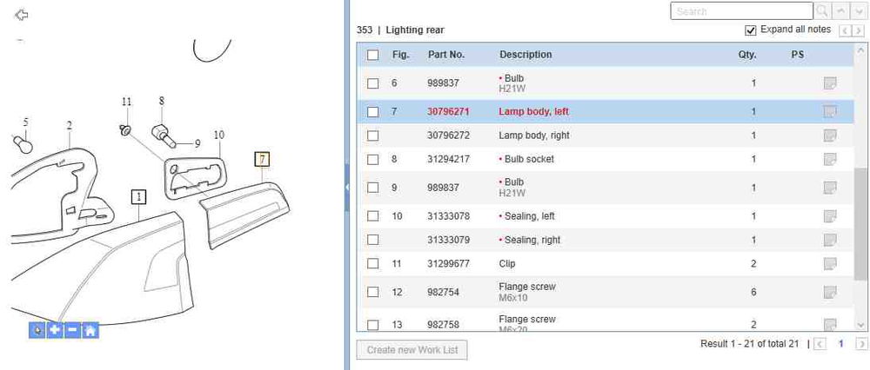Reset diagram view with home button
Screen dimensions: 870x370
click(90, 330)
